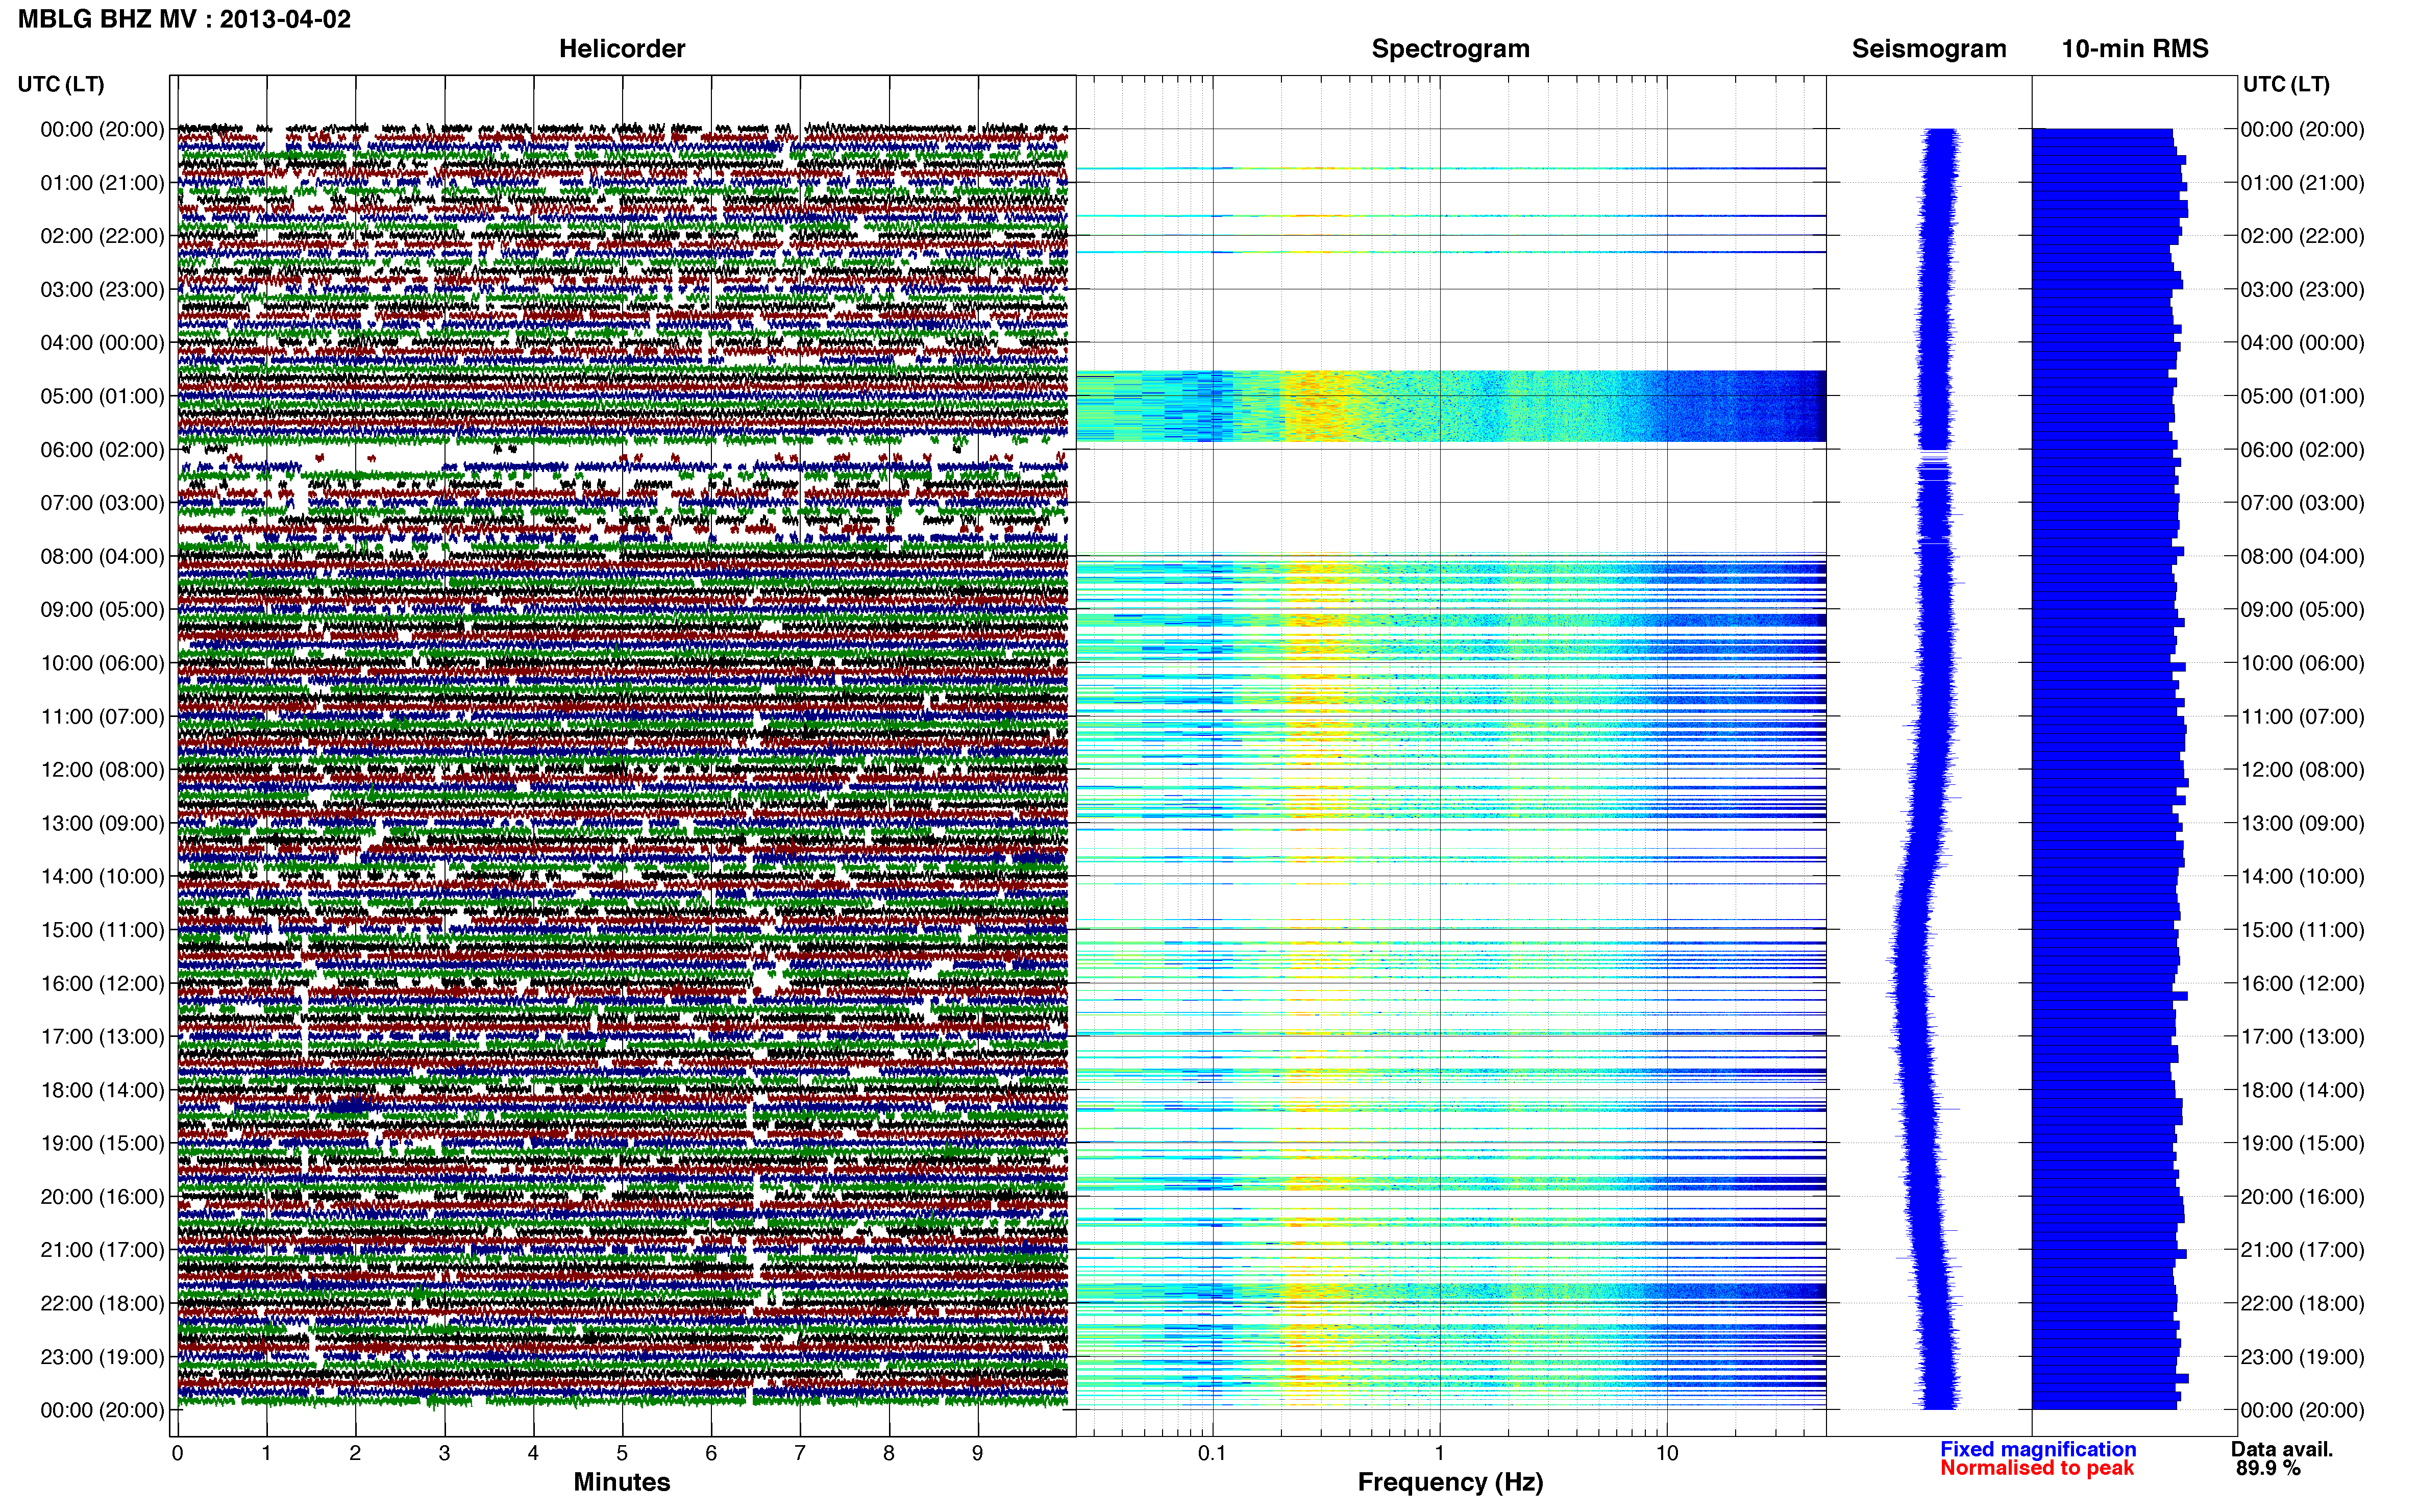
Task: Click the left-axis label "21:00 (17:00)"
Action: (102, 1250)
